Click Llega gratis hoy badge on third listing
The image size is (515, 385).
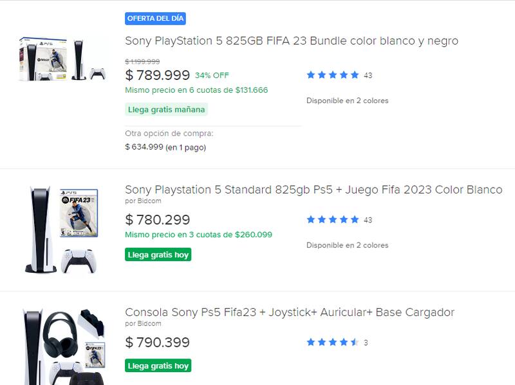coord(158,366)
